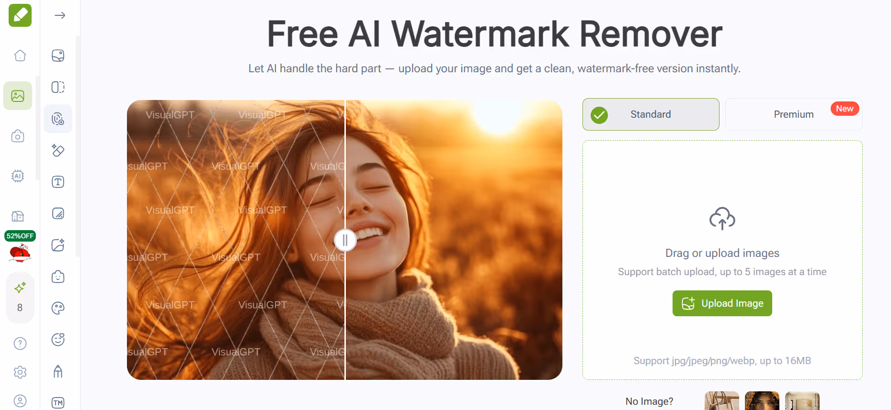Select the TM trademark tool icon
The width and height of the screenshot is (891, 410).
coord(58,403)
